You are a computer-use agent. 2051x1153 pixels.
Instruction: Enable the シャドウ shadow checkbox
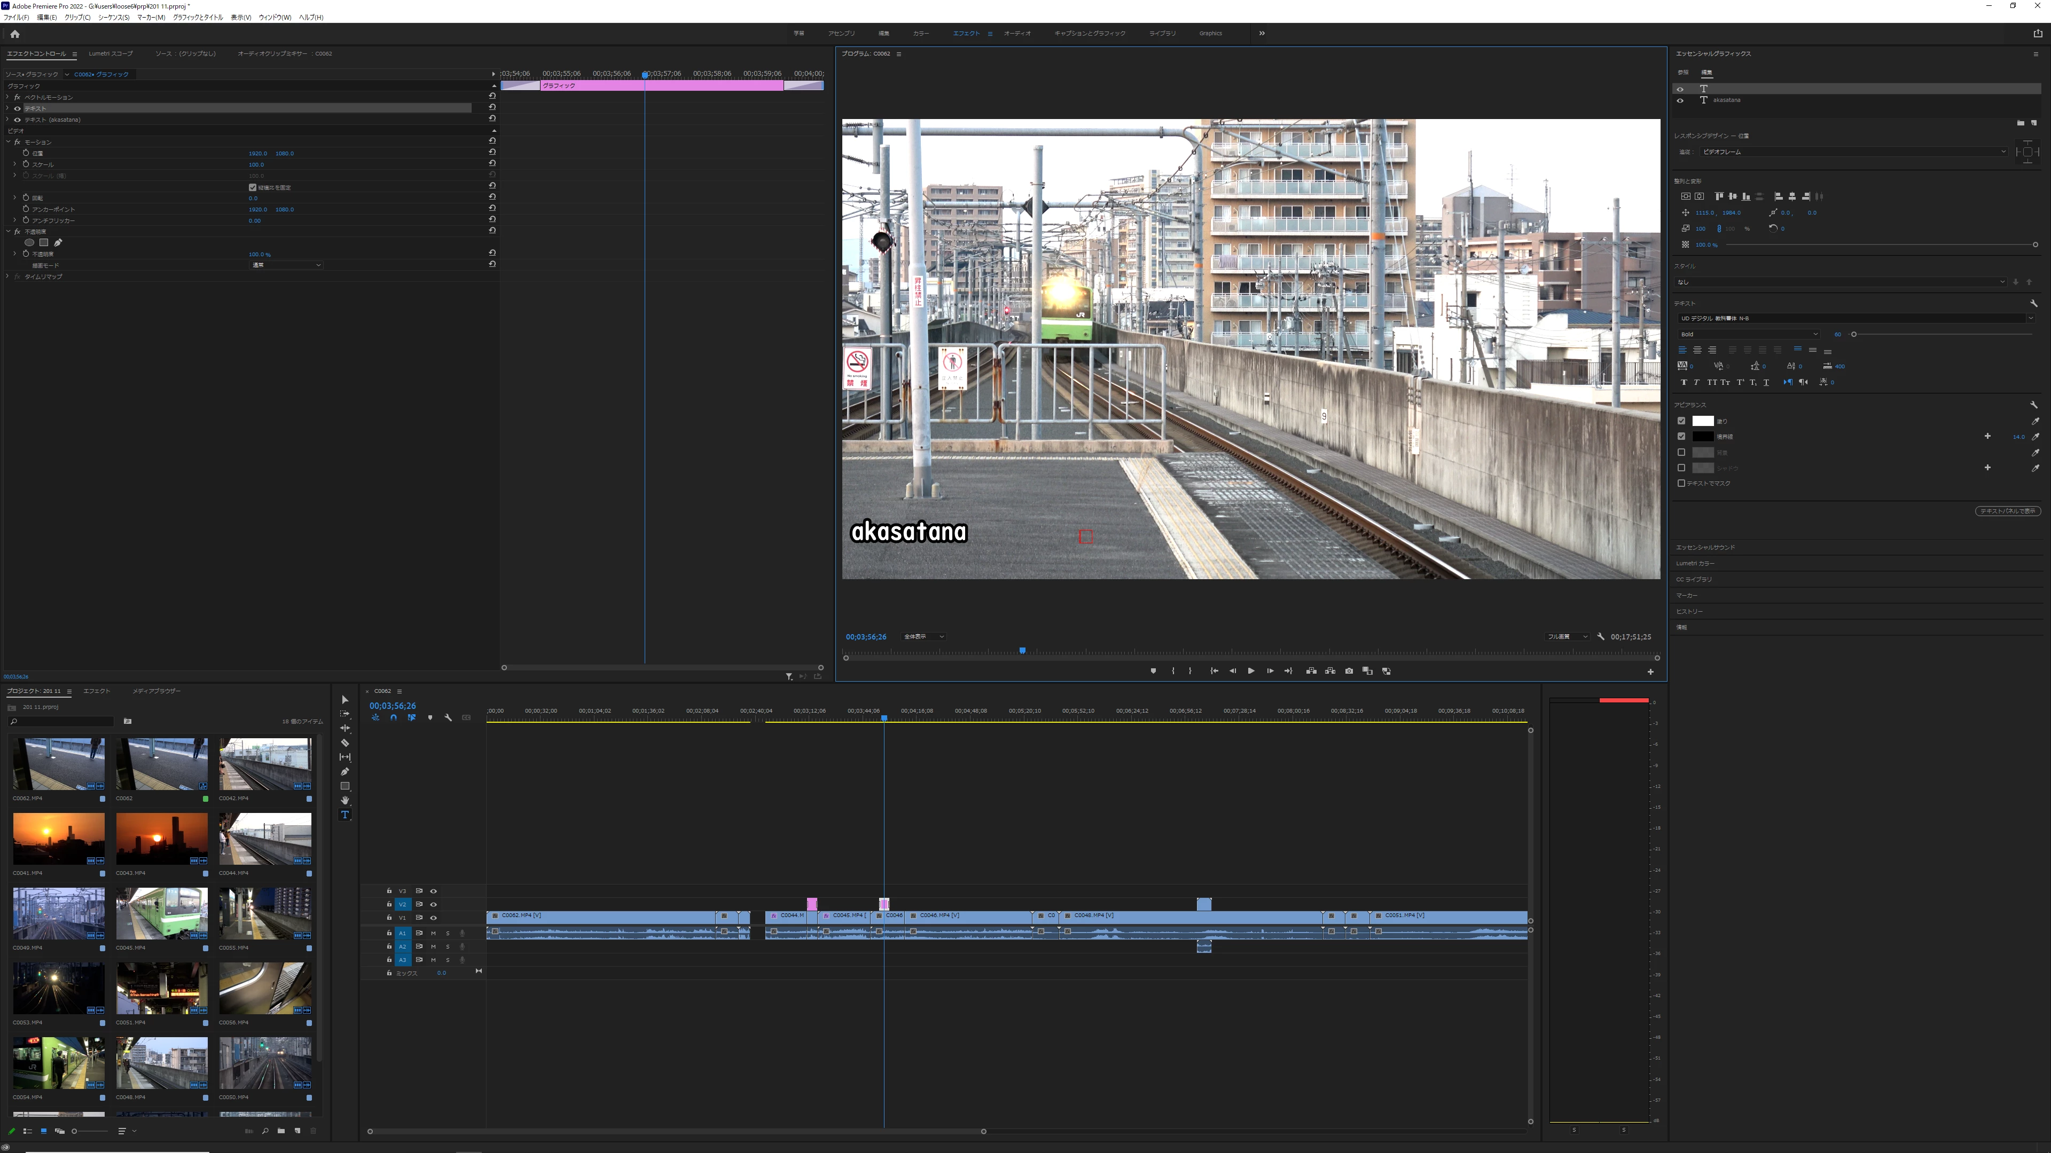click(x=1681, y=468)
